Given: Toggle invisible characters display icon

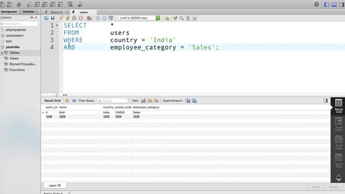Looking at the screenshot, I should [x=188, y=18].
